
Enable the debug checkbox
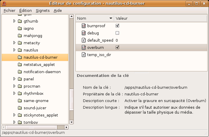tap(117, 33)
